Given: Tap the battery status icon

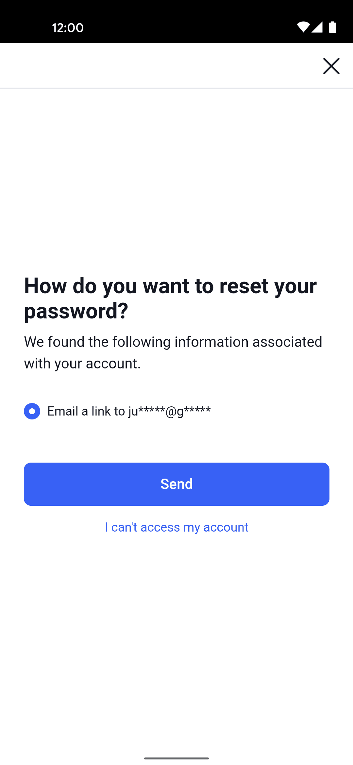Looking at the screenshot, I should pyautogui.click(x=332, y=27).
